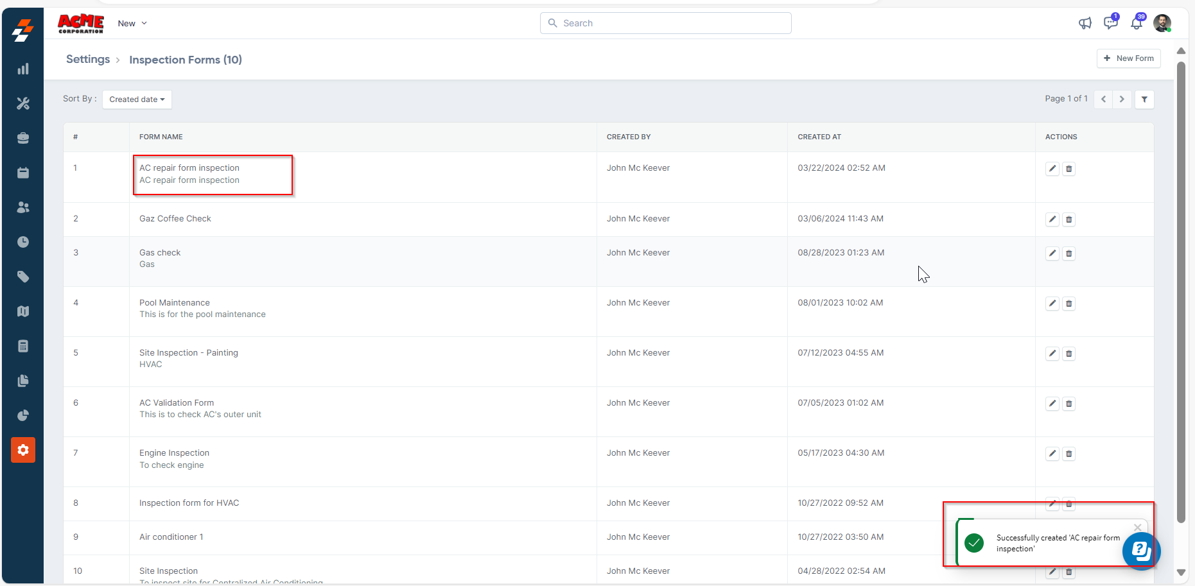This screenshot has height=586, width=1195.
Task: Open the help chat widget
Action: point(1141,550)
